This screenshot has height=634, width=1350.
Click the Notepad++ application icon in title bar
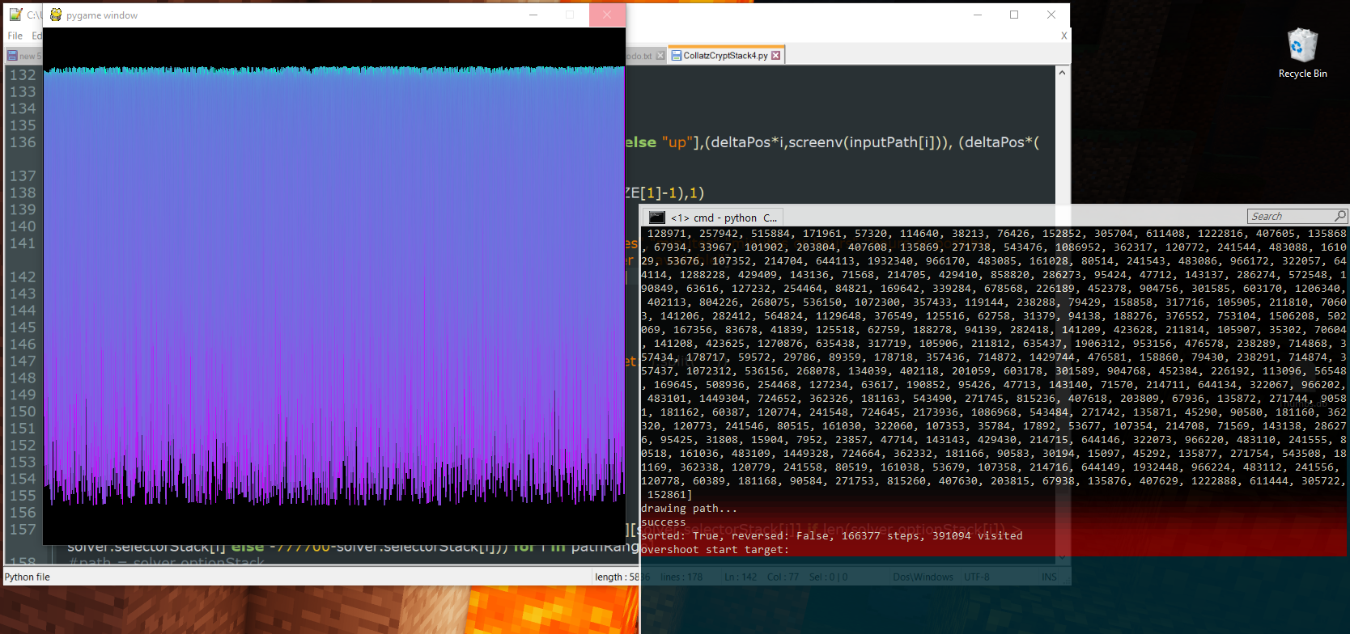click(15, 15)
